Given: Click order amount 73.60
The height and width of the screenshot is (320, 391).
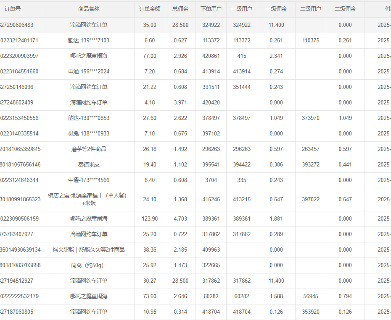Looking at the screenshot, I should point(150,297).
